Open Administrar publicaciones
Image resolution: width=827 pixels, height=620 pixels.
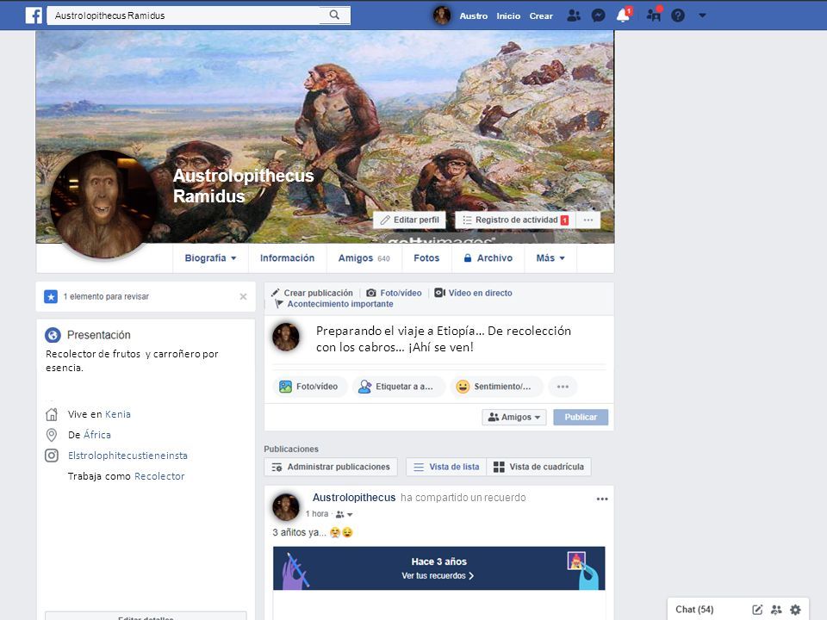[331, 467]
